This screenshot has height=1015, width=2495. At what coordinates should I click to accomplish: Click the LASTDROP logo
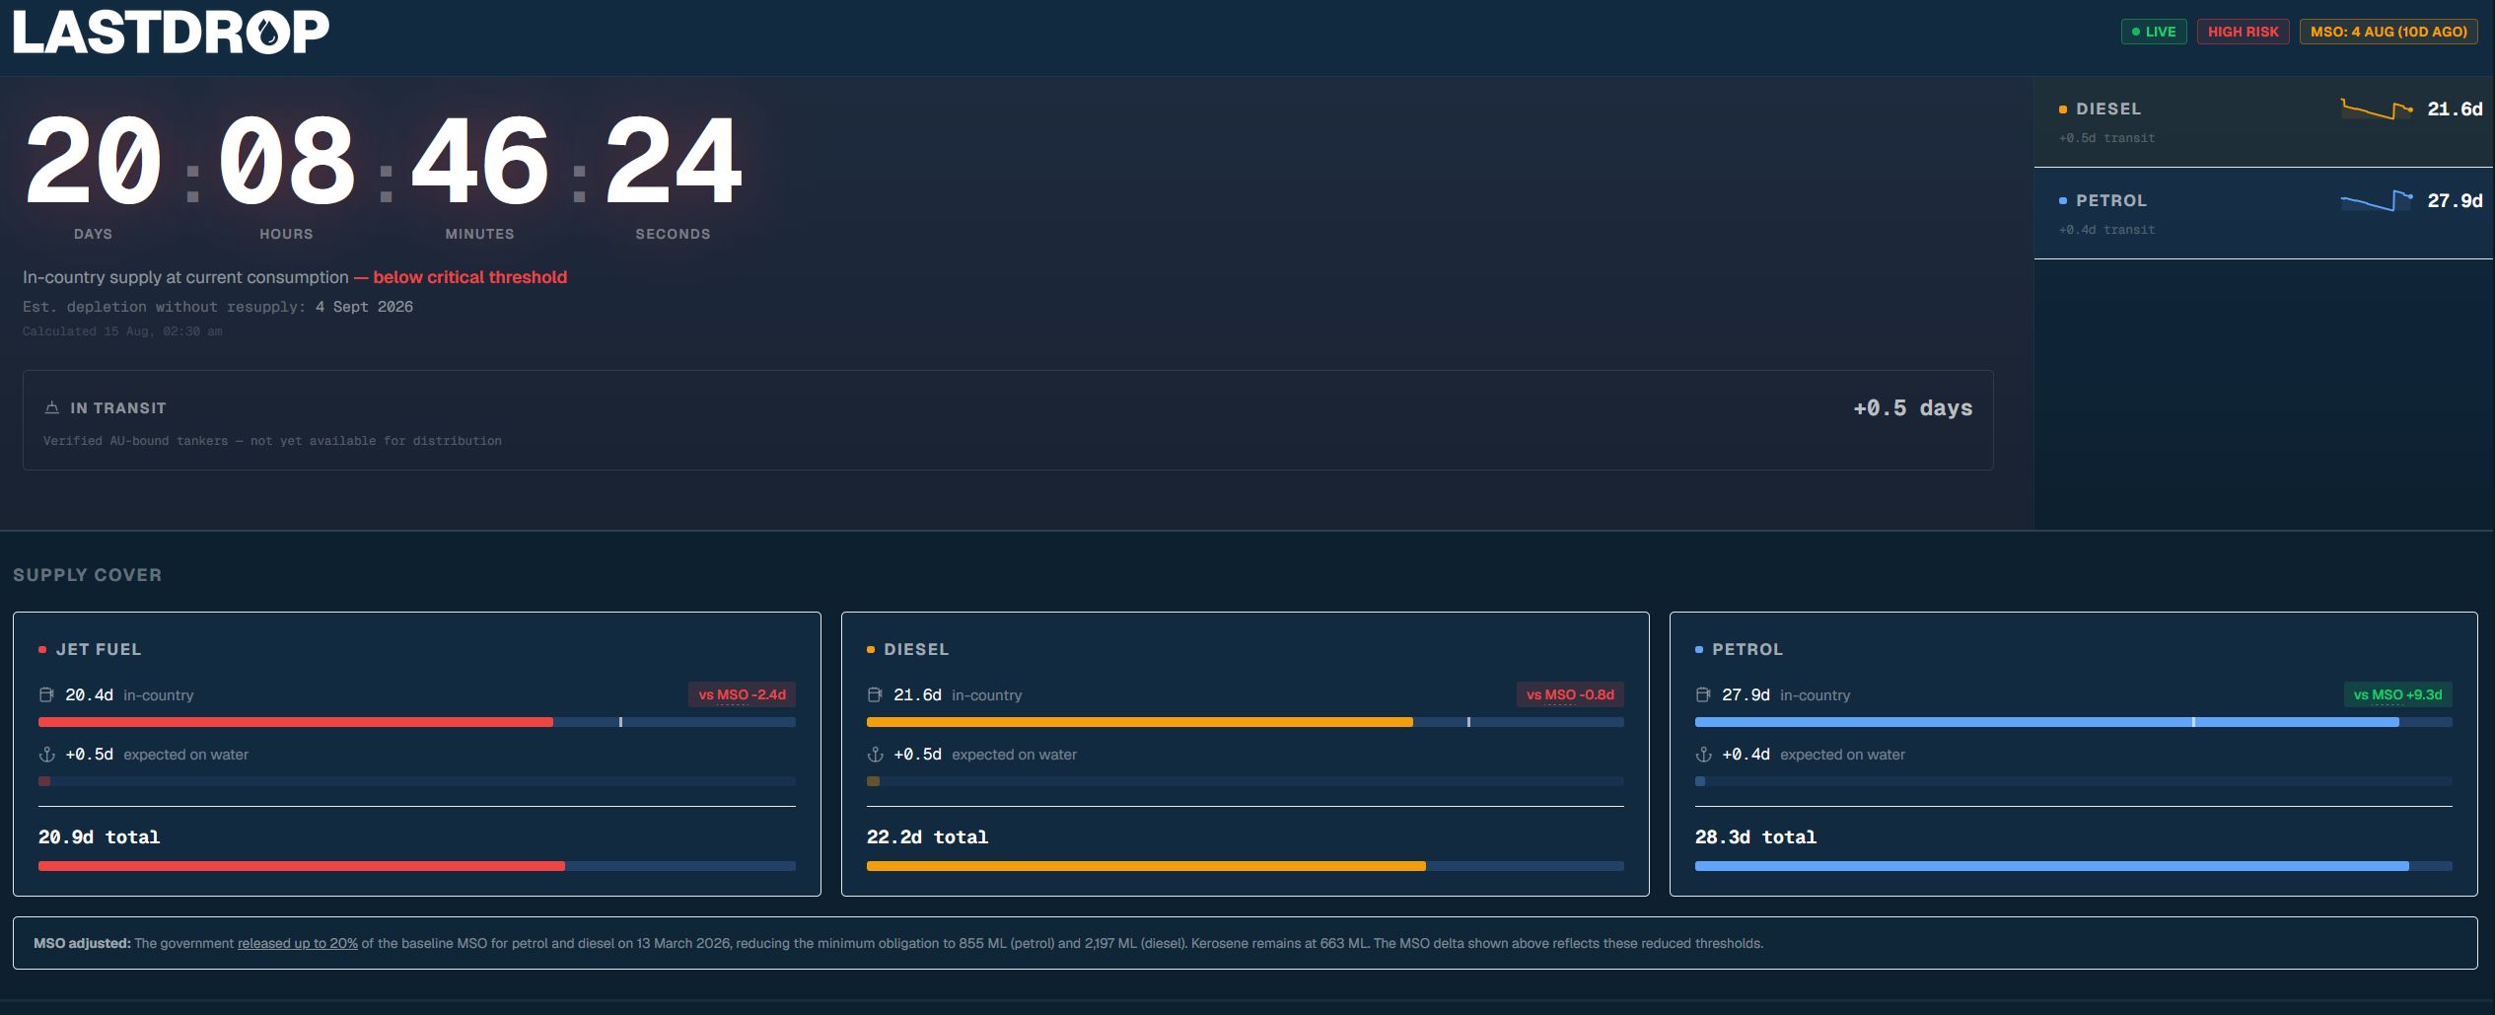(171, 32)
